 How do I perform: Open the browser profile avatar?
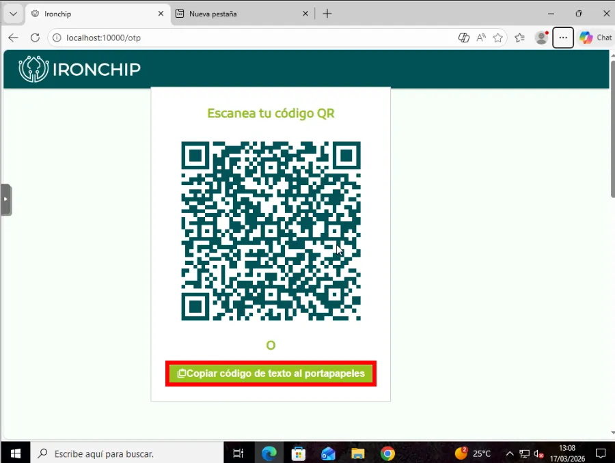click(541, 38)
